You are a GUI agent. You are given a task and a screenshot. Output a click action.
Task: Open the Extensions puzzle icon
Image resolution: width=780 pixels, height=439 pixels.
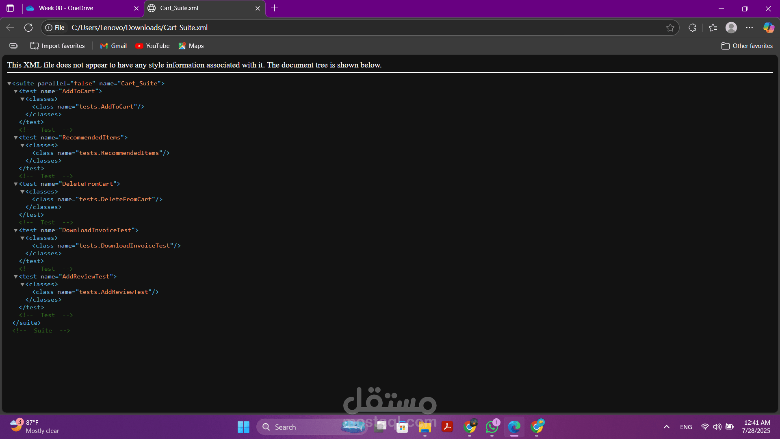tap(693, 28)
